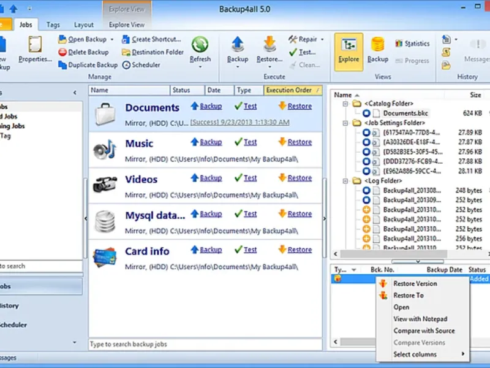Sort by Execution Order column header
Screen dimensions: 490x368
click(x=293, y=90)
